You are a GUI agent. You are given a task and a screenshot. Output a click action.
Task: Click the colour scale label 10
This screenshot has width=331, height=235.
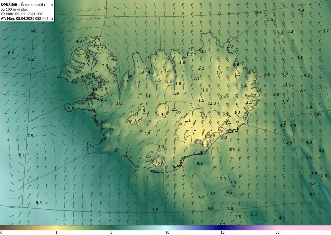(x=167, y=232)
